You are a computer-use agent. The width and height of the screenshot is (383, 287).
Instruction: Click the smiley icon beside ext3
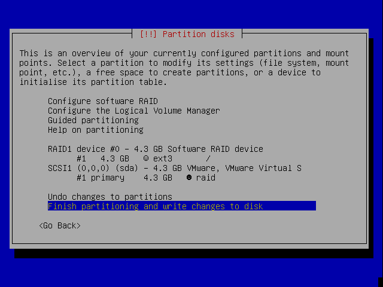(146, 158)
